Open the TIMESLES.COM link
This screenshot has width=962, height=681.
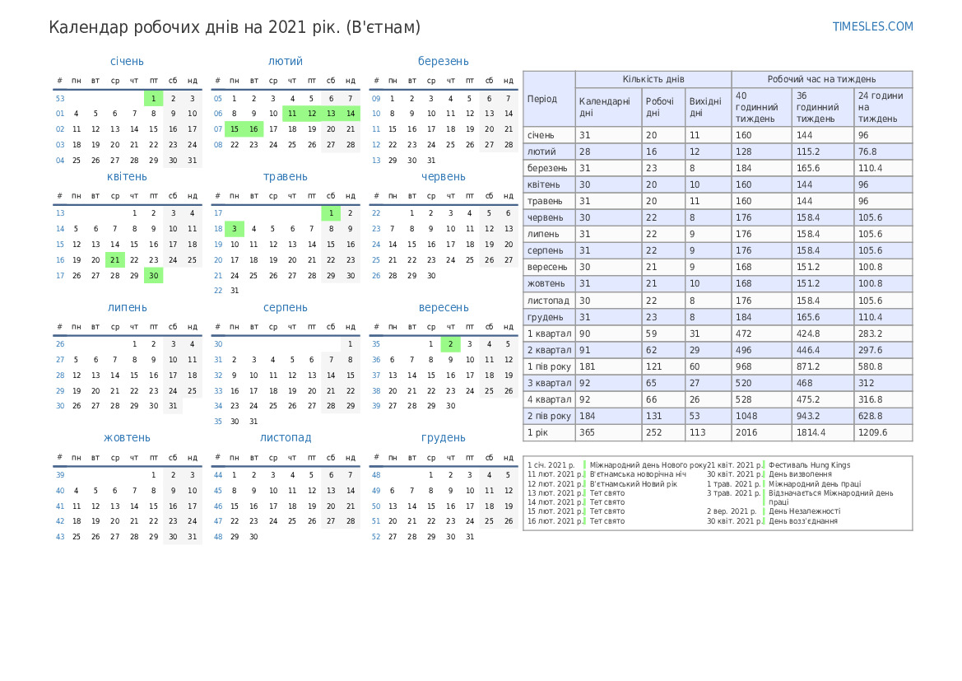click(x=872, y=26)
